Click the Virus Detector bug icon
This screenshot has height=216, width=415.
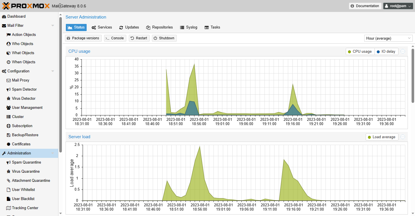pyautogui.click(x=9, y=99)
